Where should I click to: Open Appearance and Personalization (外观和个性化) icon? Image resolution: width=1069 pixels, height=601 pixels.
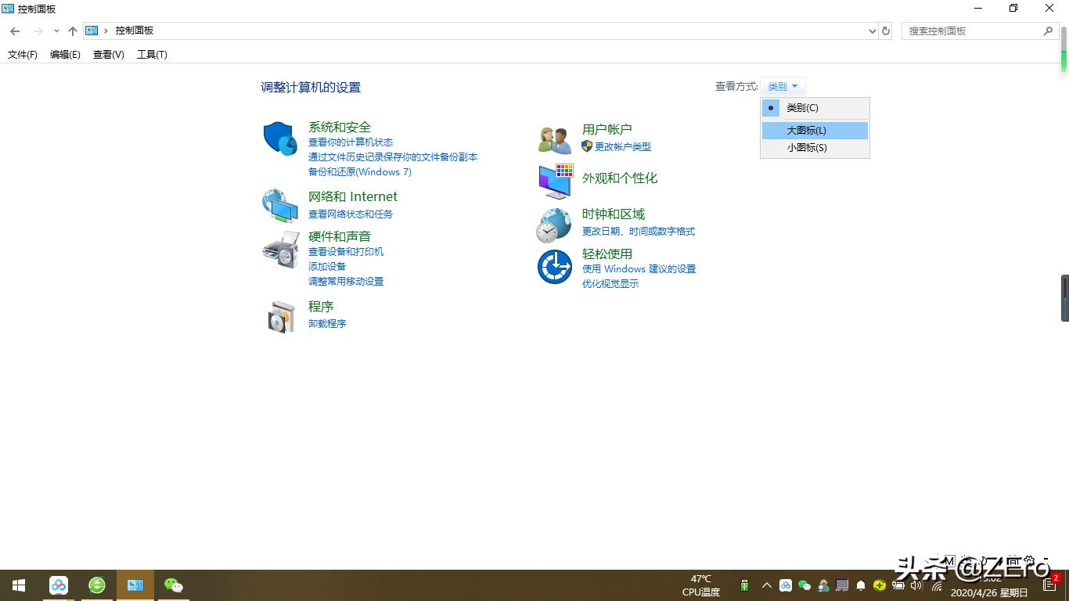coord(555,180)
